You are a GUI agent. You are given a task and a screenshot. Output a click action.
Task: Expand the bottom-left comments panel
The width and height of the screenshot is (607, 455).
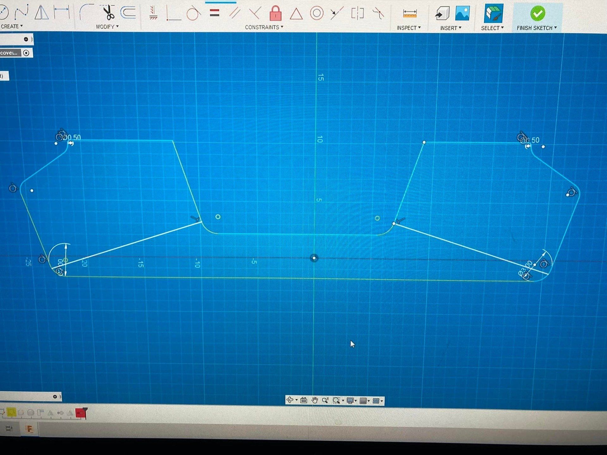click(x=55, y=397)
